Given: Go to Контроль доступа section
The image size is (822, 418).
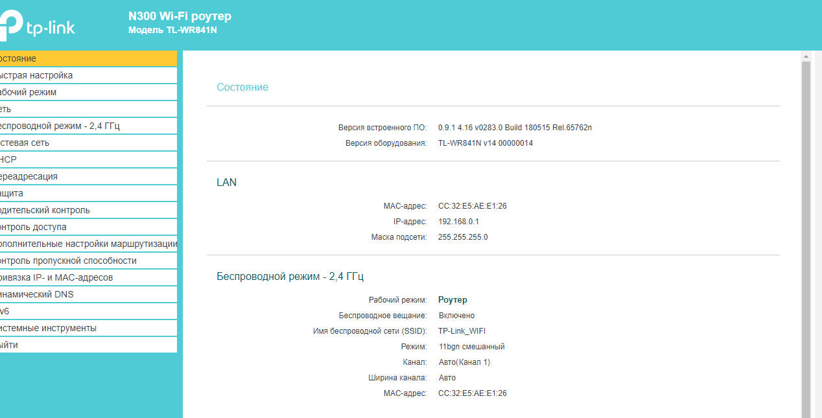Looking at the screenshot, I should tap(88, 227).
